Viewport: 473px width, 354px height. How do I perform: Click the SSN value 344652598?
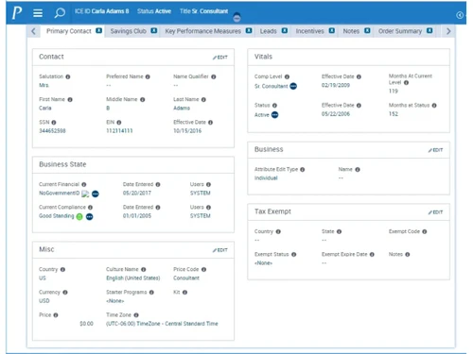point(52,131)
